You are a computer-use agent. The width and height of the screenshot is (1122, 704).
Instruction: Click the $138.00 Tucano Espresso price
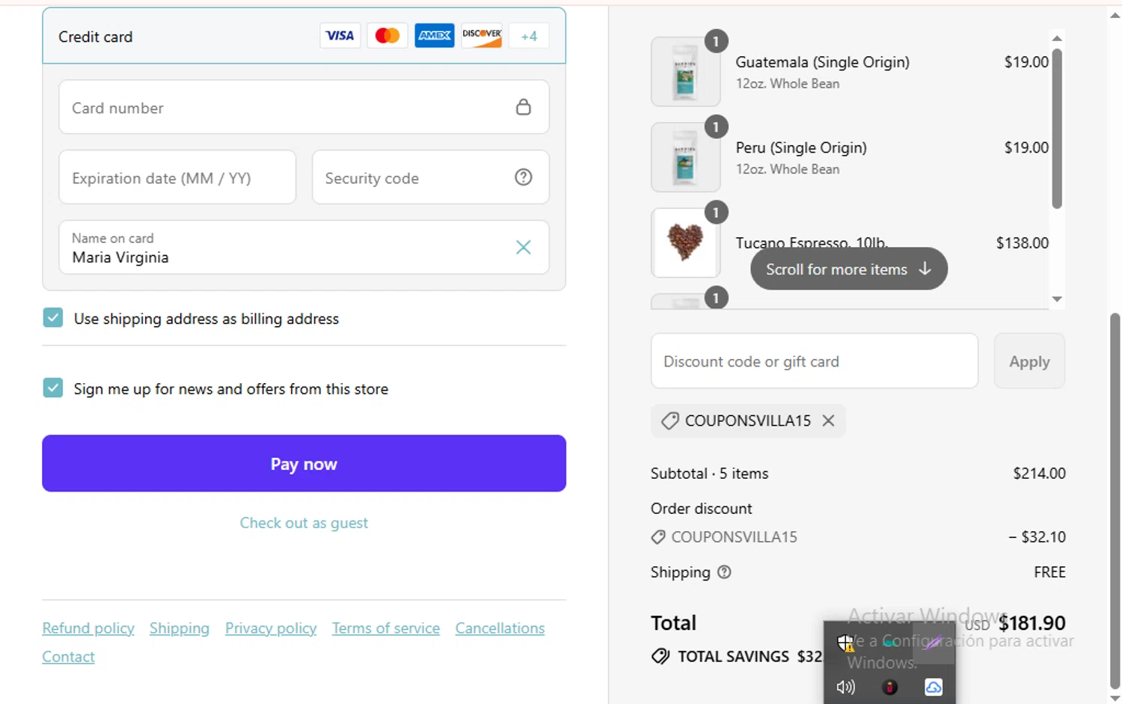click(1023, 242)
